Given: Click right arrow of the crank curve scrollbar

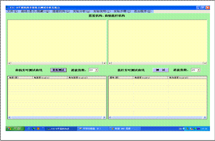Looking at the screenshot, I should tap(104, 63).
